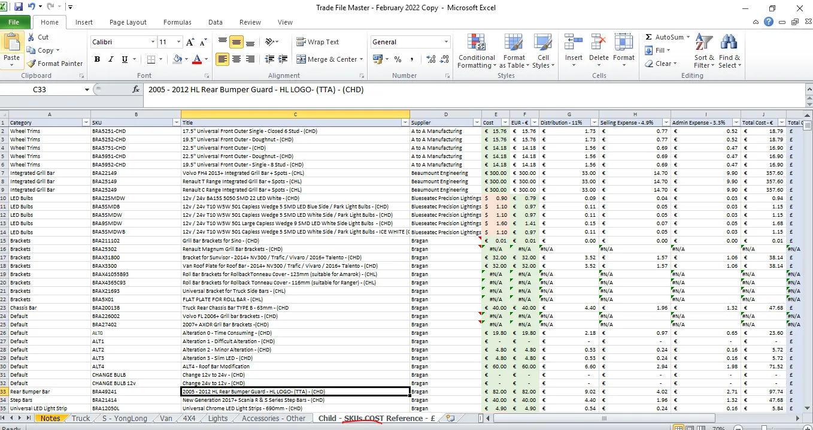Toggle Center text alignment
The image size is (813, 430).
(236, 59)
